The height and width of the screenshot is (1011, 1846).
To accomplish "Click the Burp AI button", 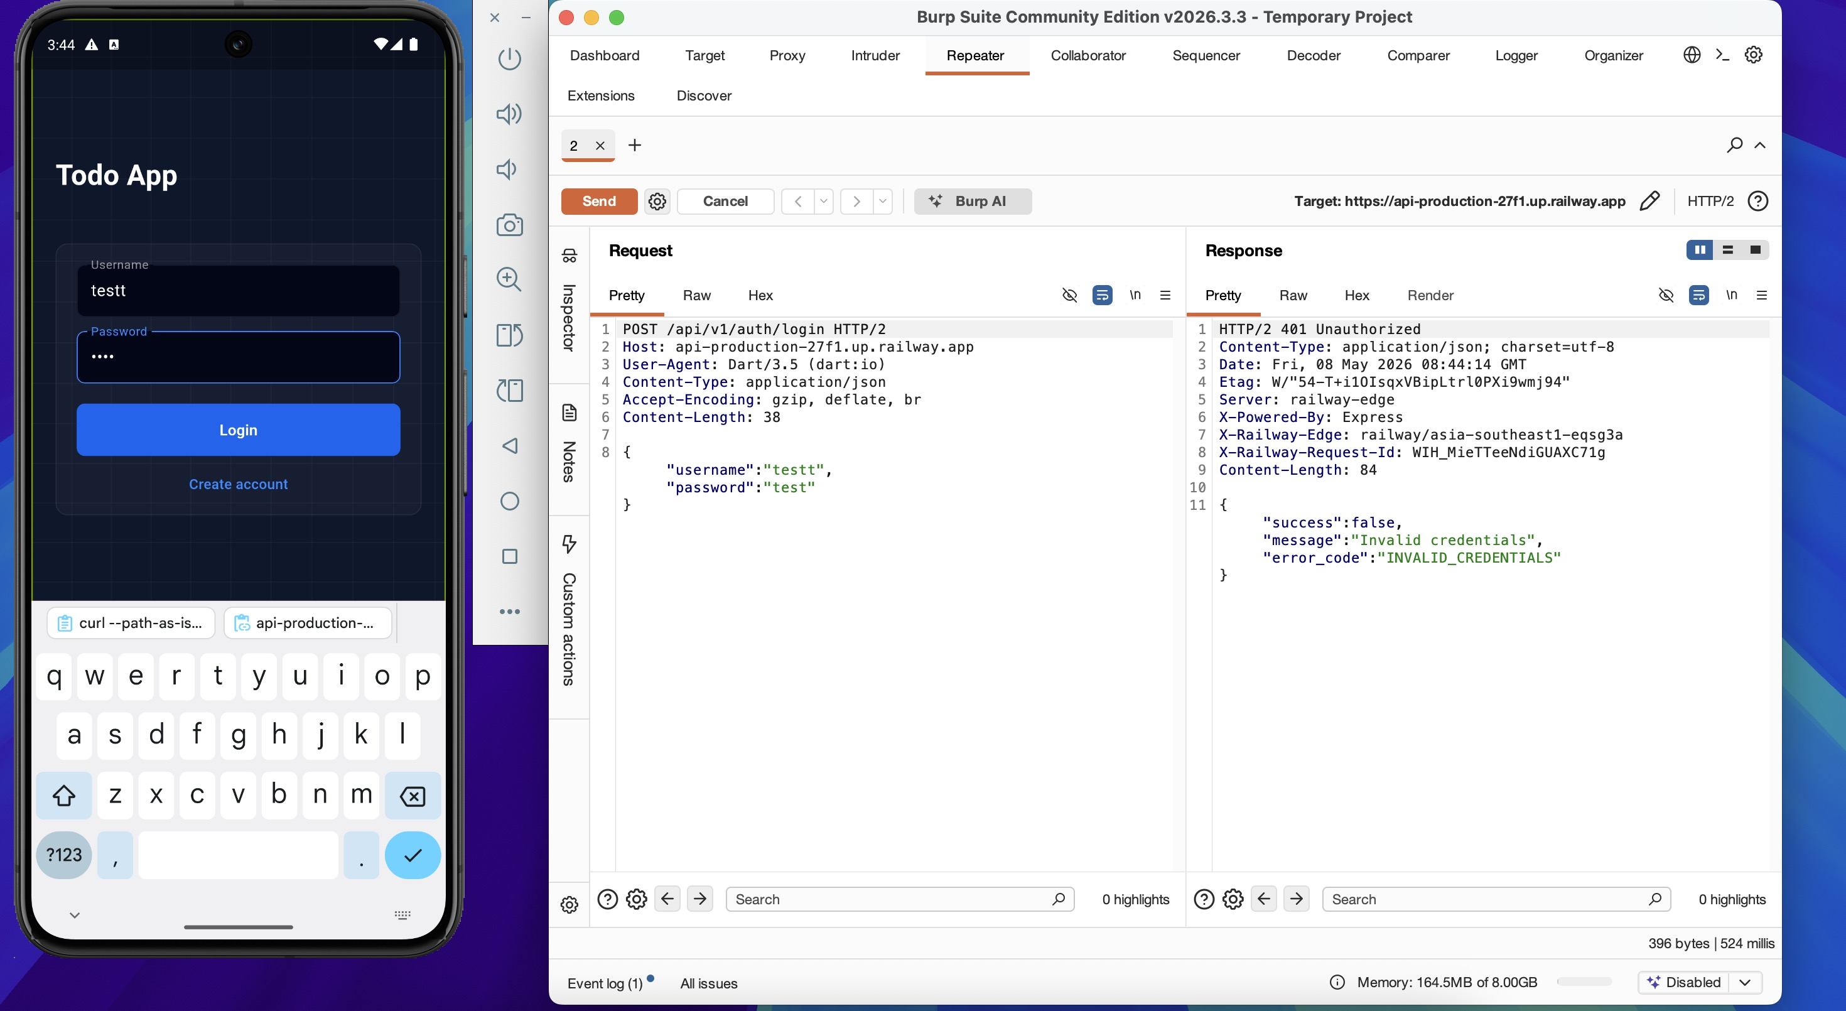I will pyautogui.click(x=973, y=202).
